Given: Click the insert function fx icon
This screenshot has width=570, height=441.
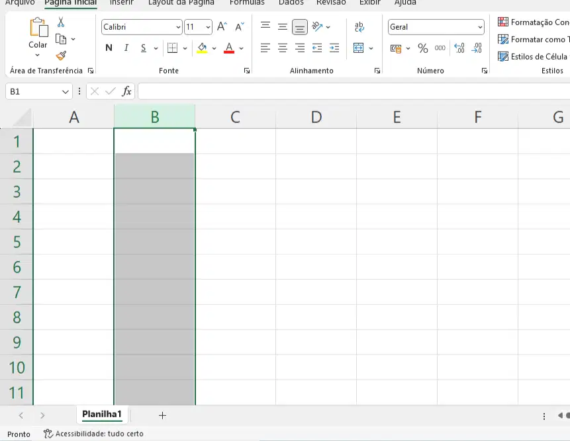Looking at the screenshot, I should click(x=126, y=91).
